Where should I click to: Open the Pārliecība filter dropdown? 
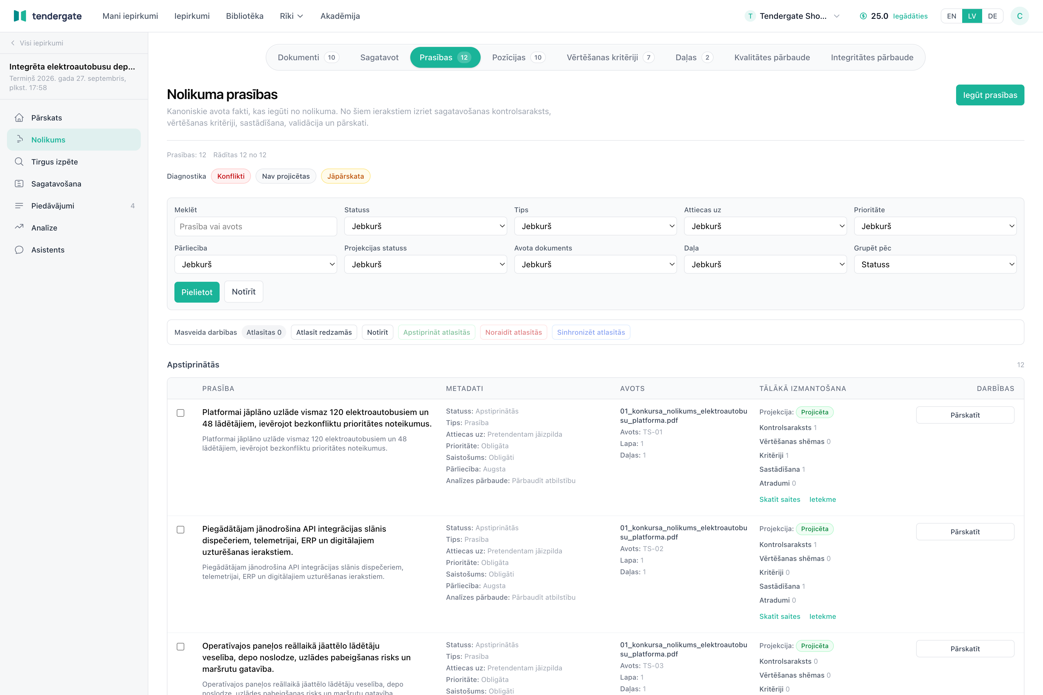click(256, 264)
